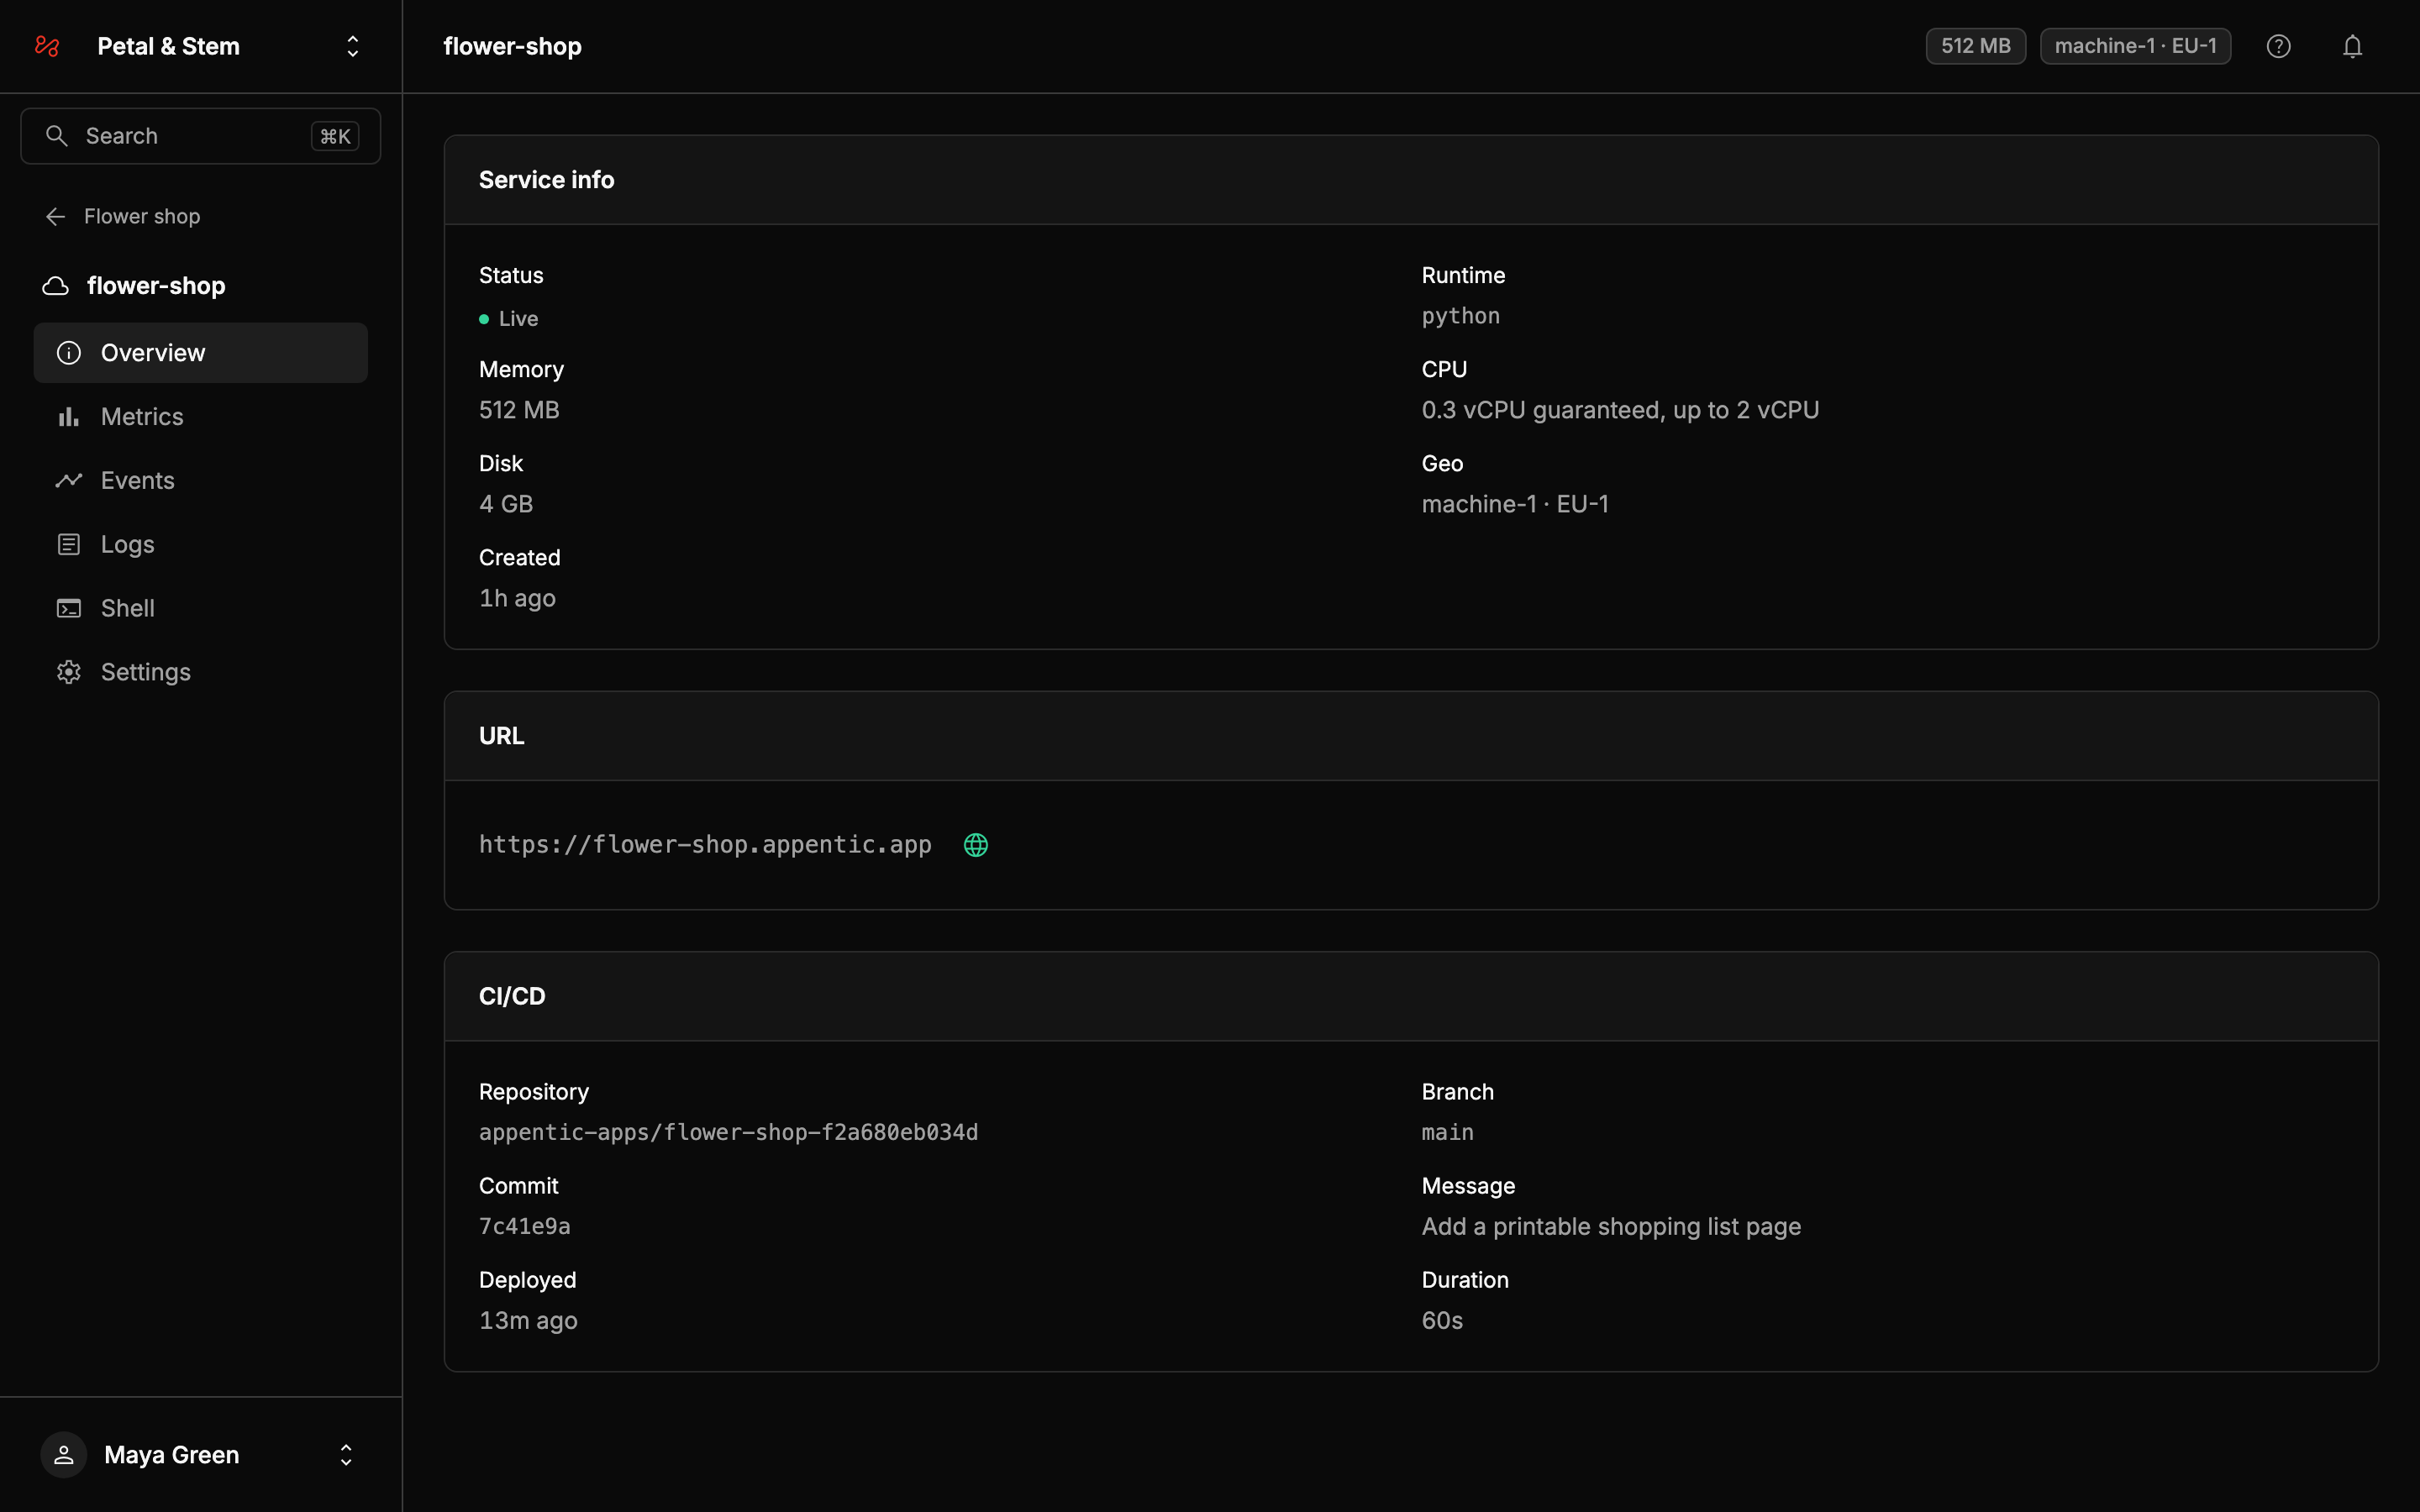The image size is (2420, 1512).
Task: Click the Metrics bar chart icon
Action: tap(69, 417)
